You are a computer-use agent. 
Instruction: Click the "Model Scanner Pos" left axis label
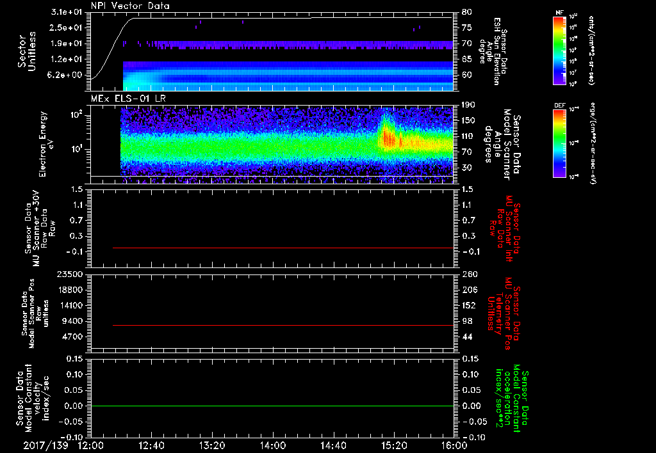[35, 314]
